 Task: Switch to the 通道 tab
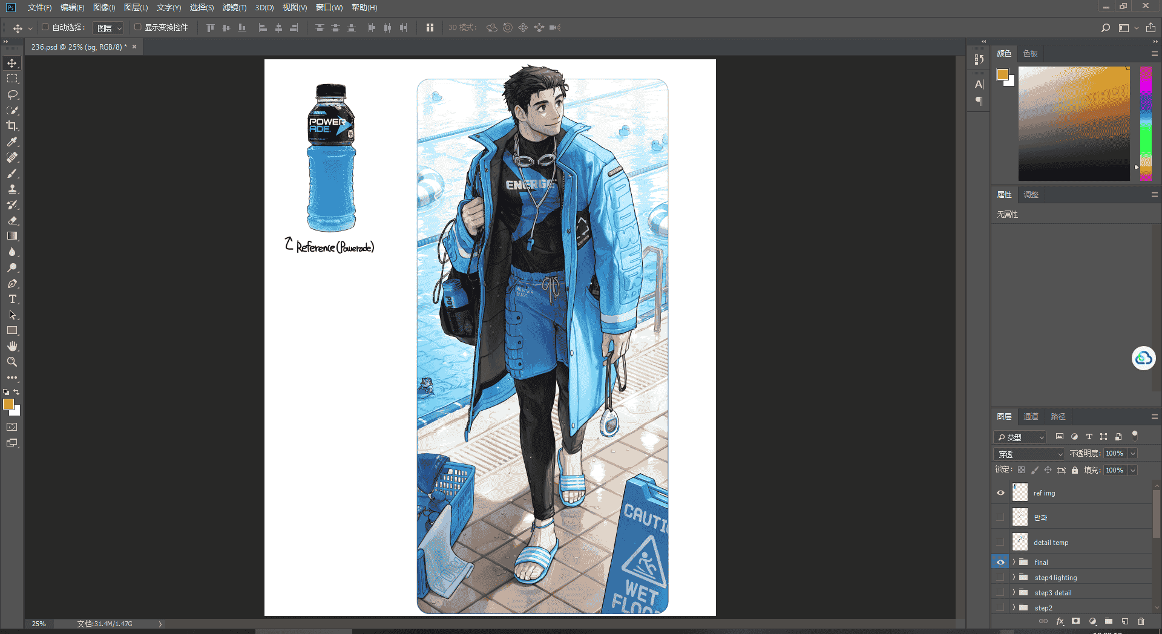1031,416
